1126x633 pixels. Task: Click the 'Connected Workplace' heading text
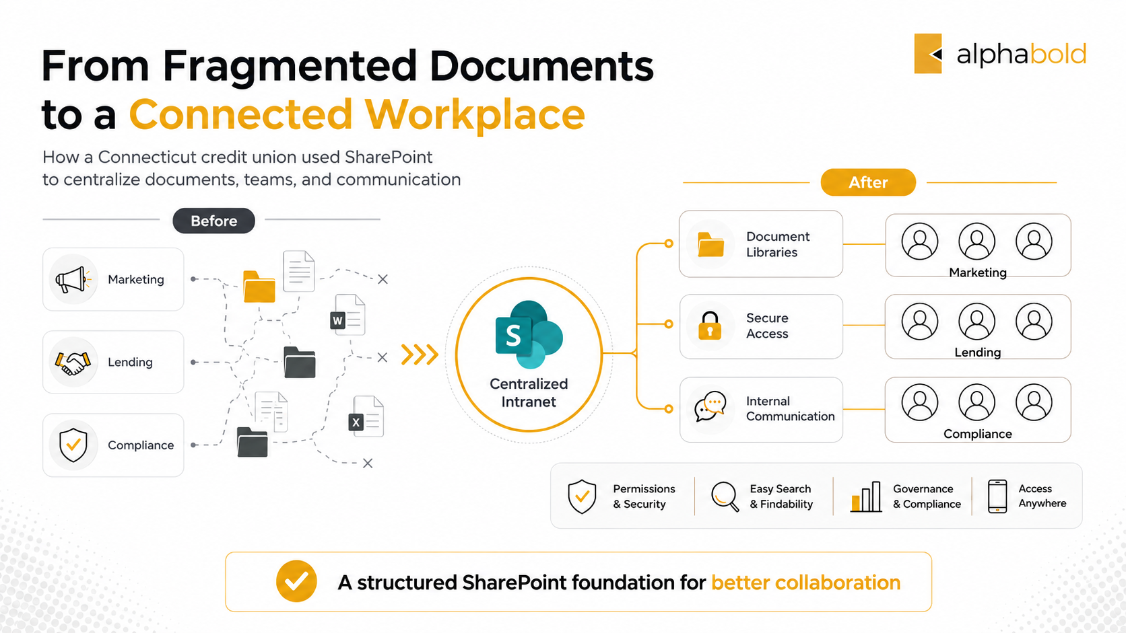(357, 114)
